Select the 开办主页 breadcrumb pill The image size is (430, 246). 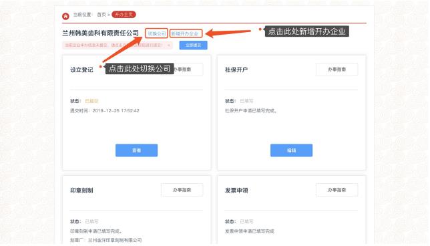[124, 15]
